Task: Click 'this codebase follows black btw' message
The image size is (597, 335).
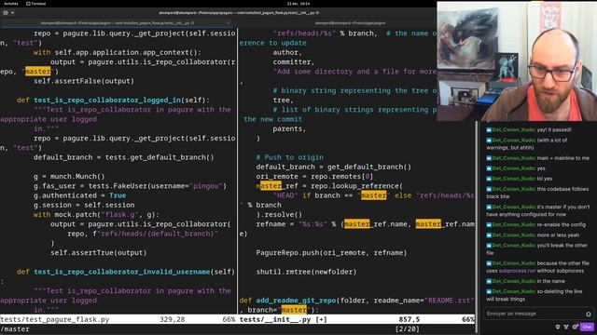Action: click(x=537, y=193)
